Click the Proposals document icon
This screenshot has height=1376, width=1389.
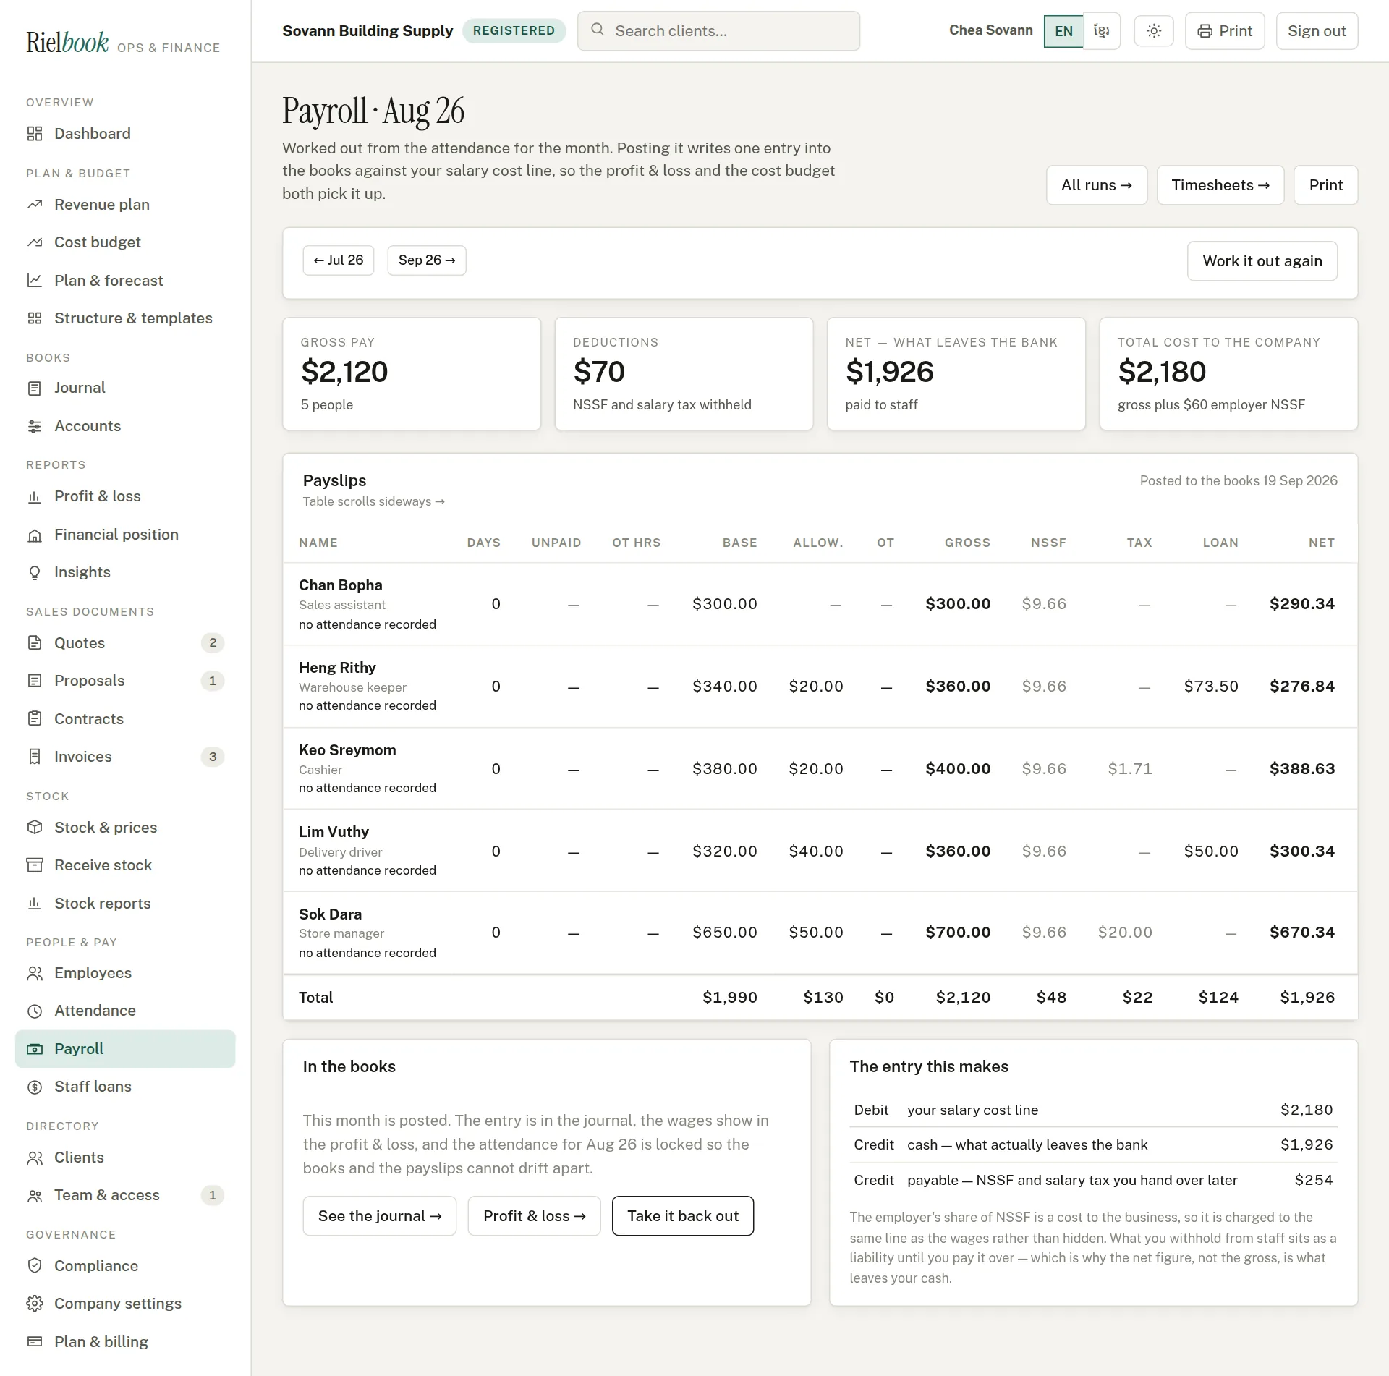tap(35, 681)
